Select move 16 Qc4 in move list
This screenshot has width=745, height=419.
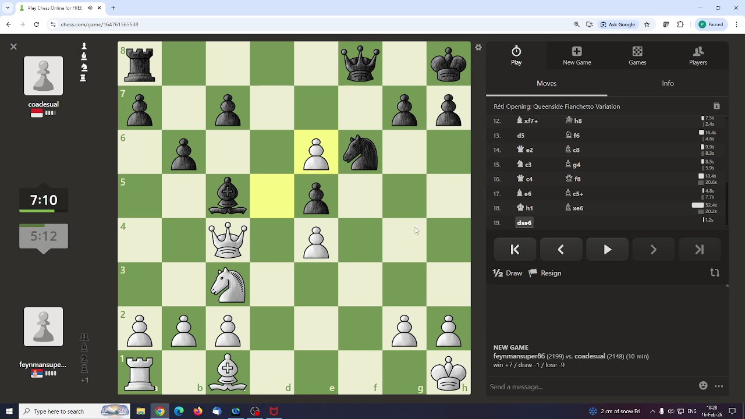tap(524, 179)
